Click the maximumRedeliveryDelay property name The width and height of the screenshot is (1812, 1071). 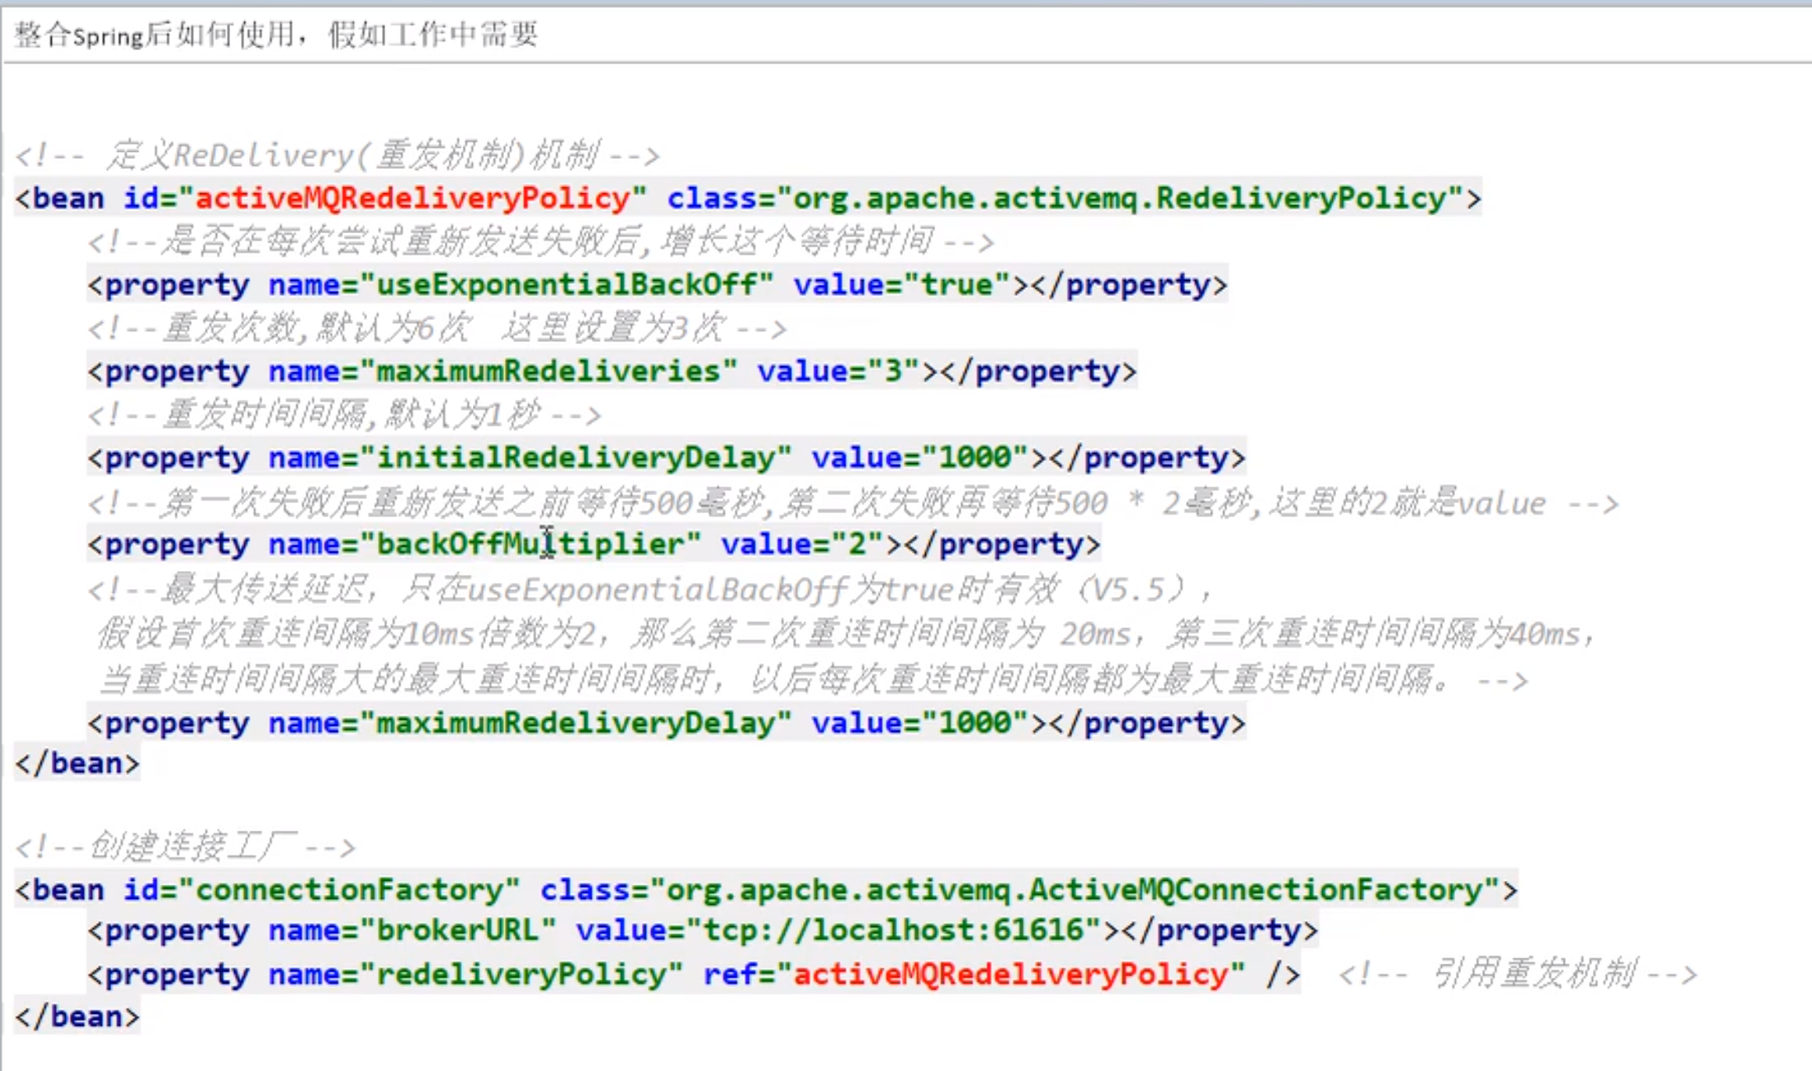(x=575, y=724)
